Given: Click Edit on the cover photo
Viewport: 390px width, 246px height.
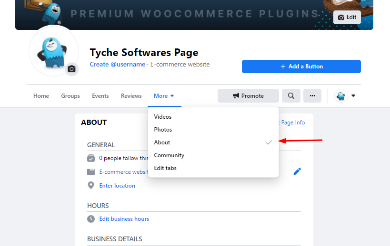Looking at the screenshot, I should pyautogui.click(x=347, y=18).
